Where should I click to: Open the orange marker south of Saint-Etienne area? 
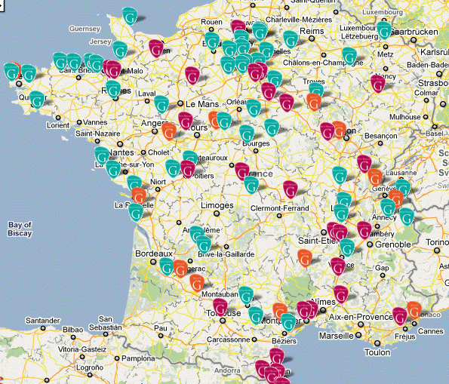click(305, 258)
